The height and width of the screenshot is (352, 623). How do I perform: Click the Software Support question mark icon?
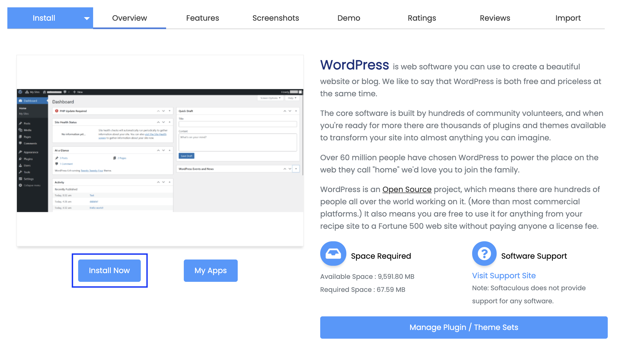[484, 254]
